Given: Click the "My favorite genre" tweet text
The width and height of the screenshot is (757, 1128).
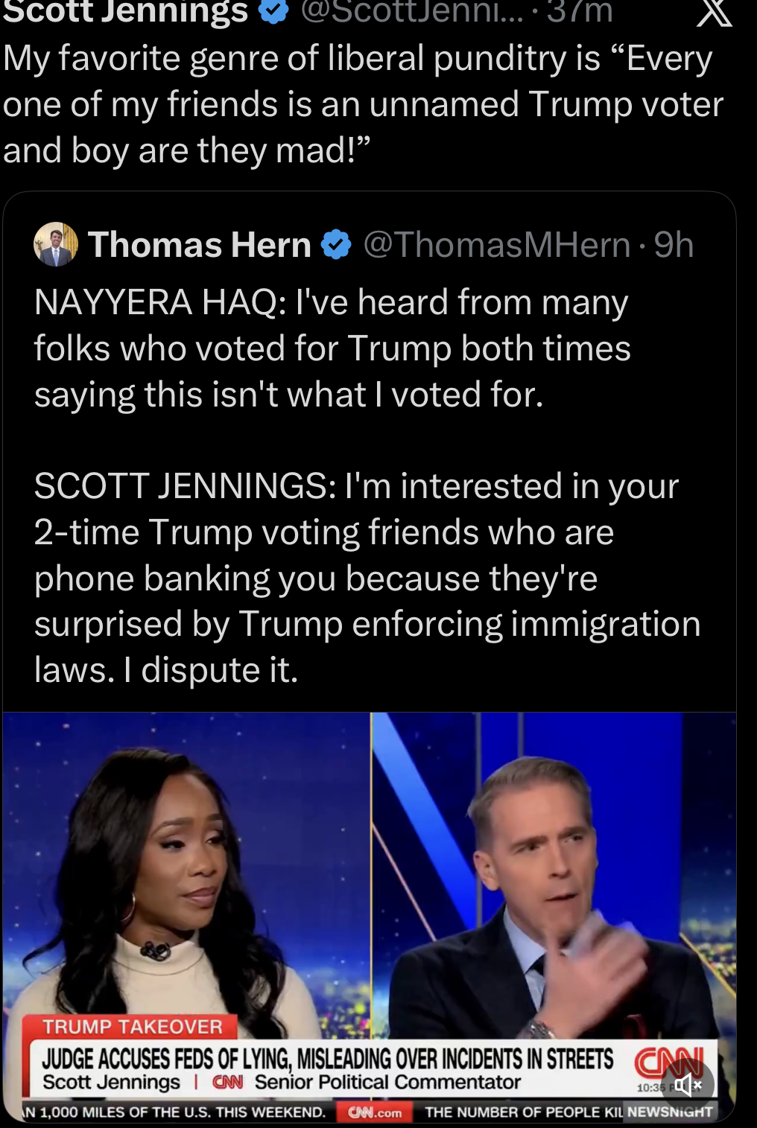Looking at the screenshot, I should [362, 104].
